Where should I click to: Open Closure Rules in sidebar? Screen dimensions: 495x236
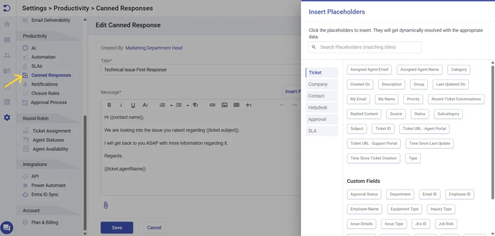click(45, 93)
